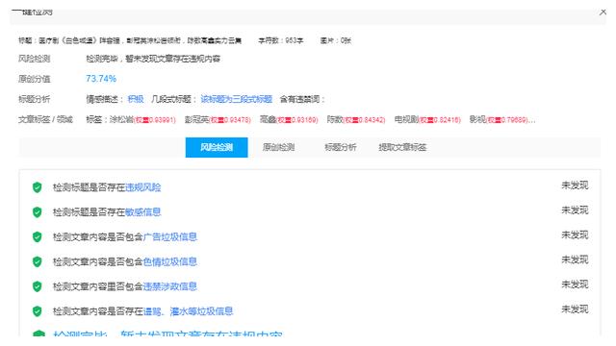Click the 积极 sentiment value
This screenshot has width=616, height=346.
pos(136,99)
